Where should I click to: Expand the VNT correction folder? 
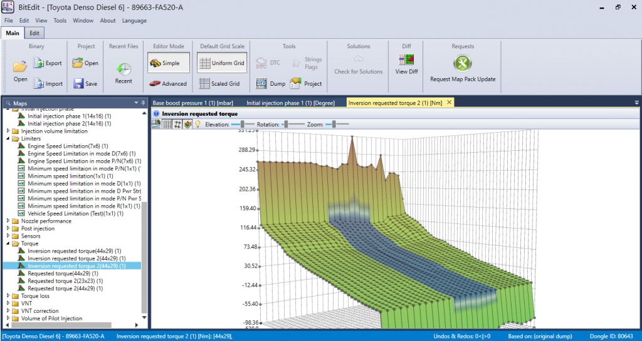point(8,311)
